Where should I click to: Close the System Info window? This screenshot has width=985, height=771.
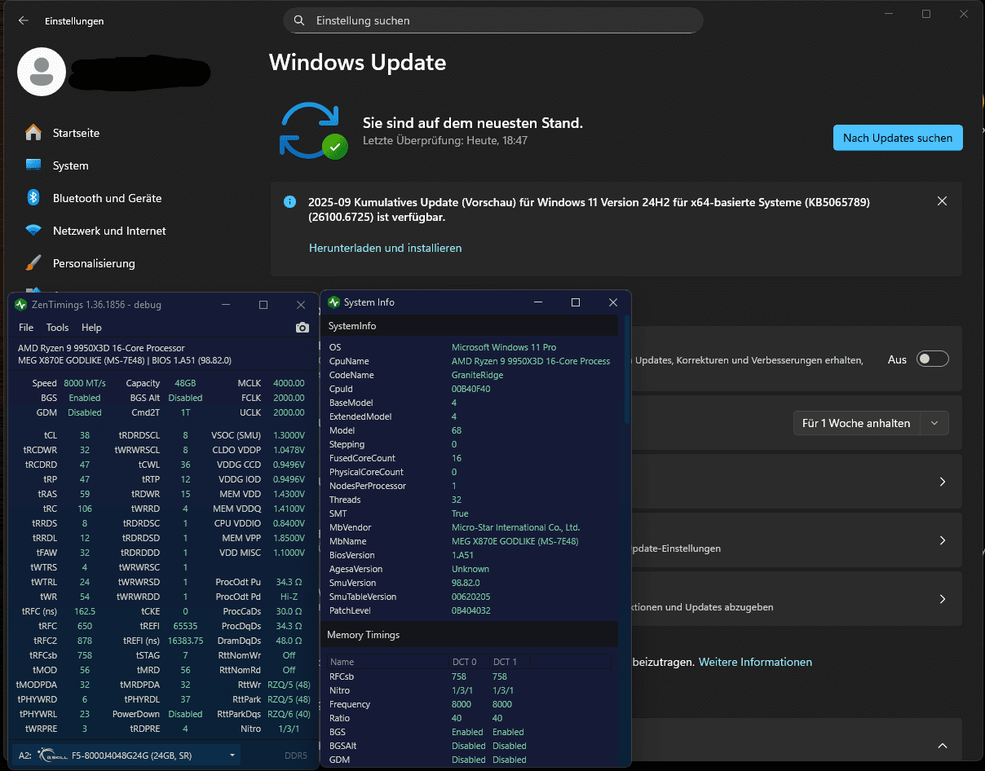(613, 302)
